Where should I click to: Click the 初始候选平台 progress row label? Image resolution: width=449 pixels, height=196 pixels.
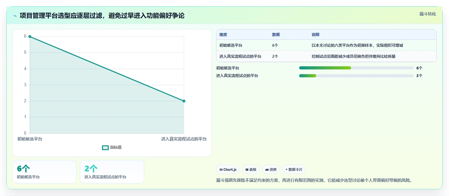point(228,68)
